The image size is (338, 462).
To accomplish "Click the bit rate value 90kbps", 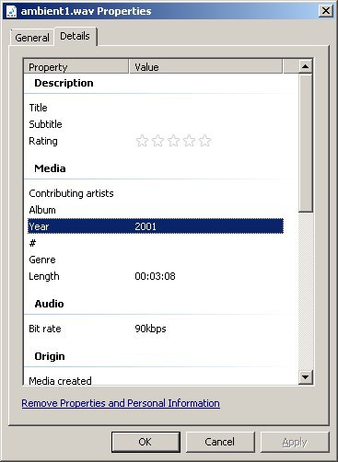I will pyautogui.click(x=150, y=329).
